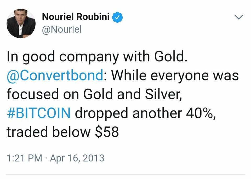Select the Apr 16, 2013 date

click(x=77, y=158)
